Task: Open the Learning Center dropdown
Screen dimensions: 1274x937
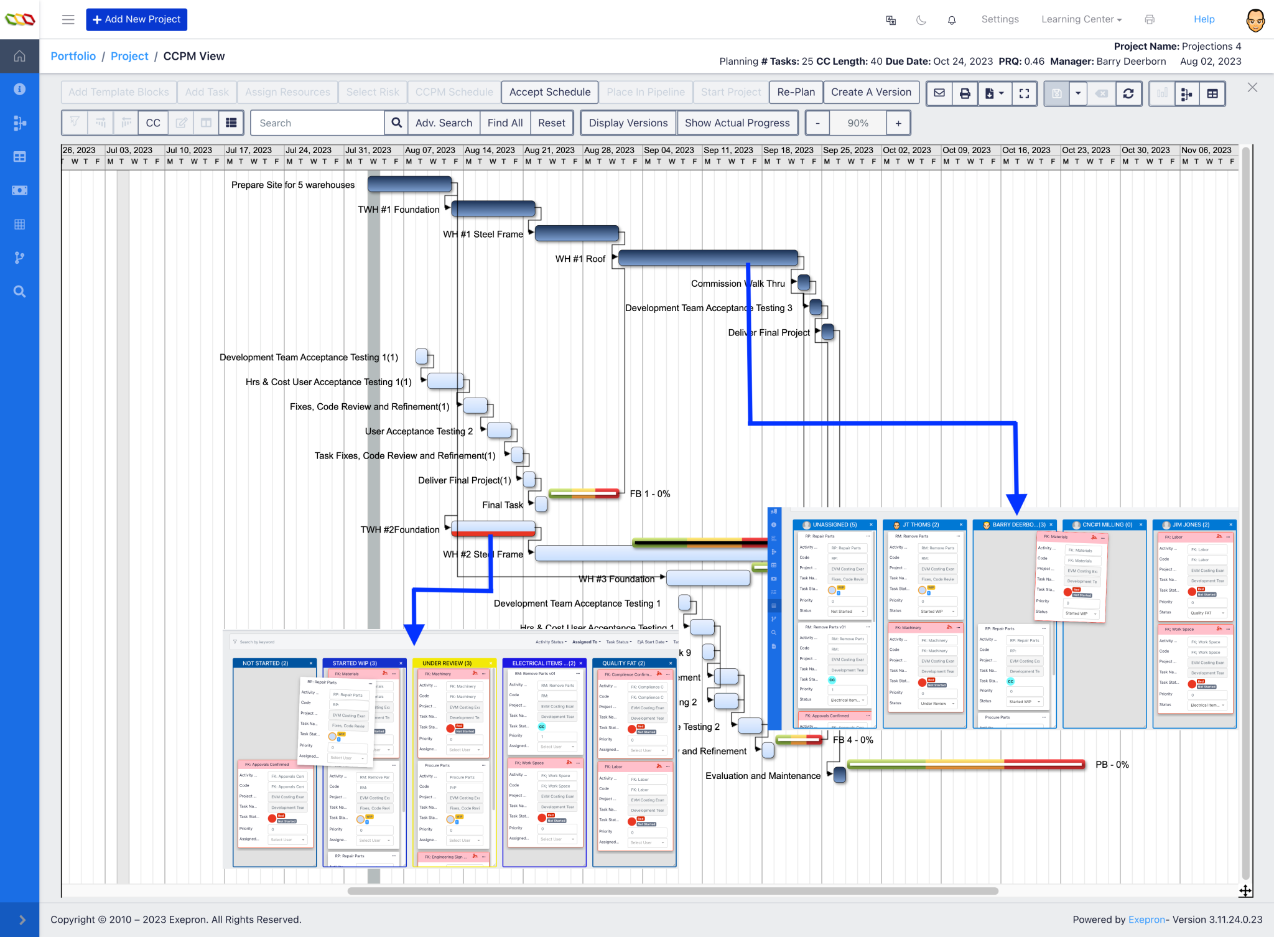Action: (1081, 19)
